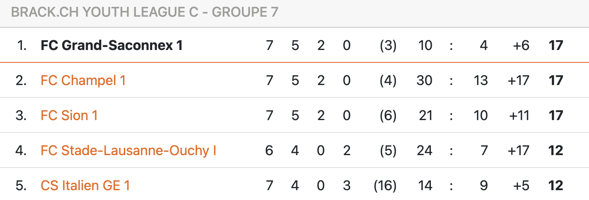The width and height of the screenshot is (589, 200).
Task: Click Stade-Lausanne-Ouchy's 6 matches played
Action: point(269,150)
